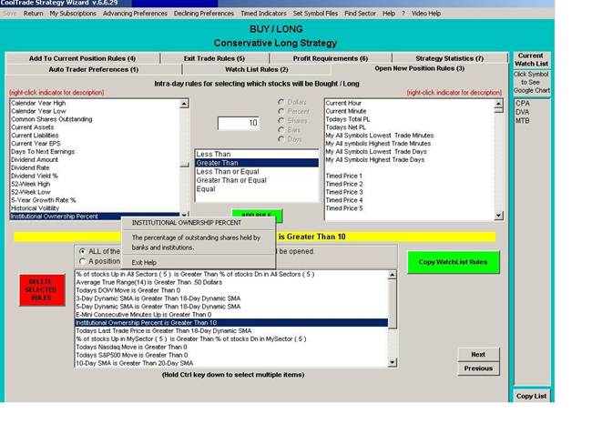Switch to Exit Trade Rules tab
This screenshot has width=592, height=444.
pos(214,58)
